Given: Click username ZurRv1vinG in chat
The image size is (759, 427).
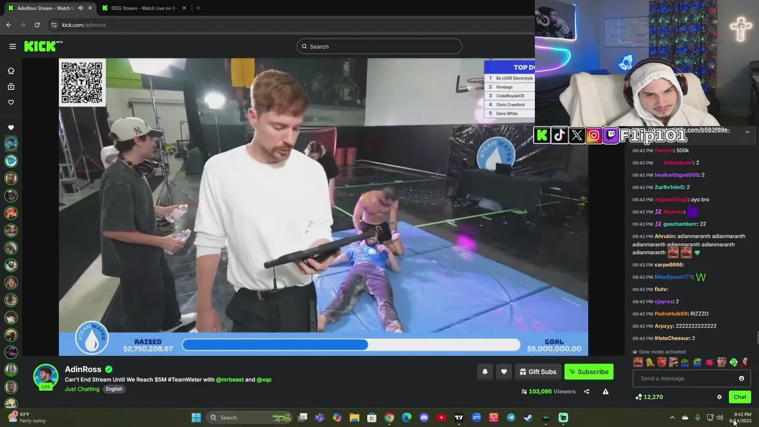Looking at the screenshot, I should (x=669, y=187).
